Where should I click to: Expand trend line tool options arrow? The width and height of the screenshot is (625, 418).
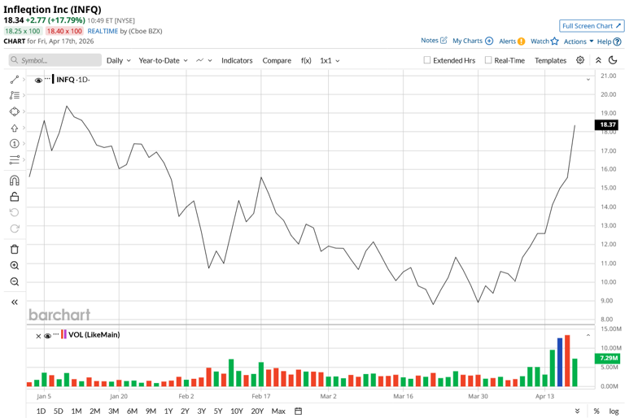(24, 80)
